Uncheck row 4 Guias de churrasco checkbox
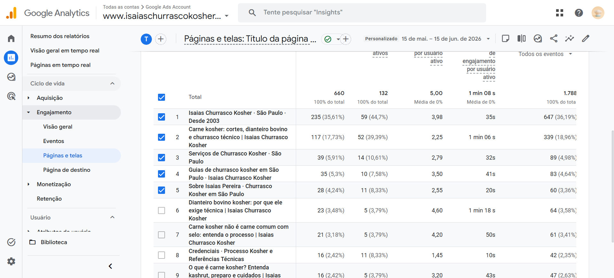 point(161,174)
